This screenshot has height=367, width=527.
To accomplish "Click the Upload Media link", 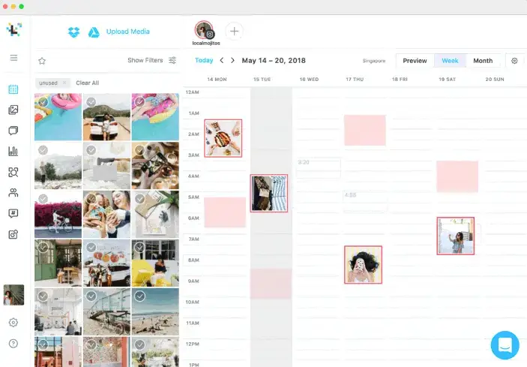I will (128, 32).
